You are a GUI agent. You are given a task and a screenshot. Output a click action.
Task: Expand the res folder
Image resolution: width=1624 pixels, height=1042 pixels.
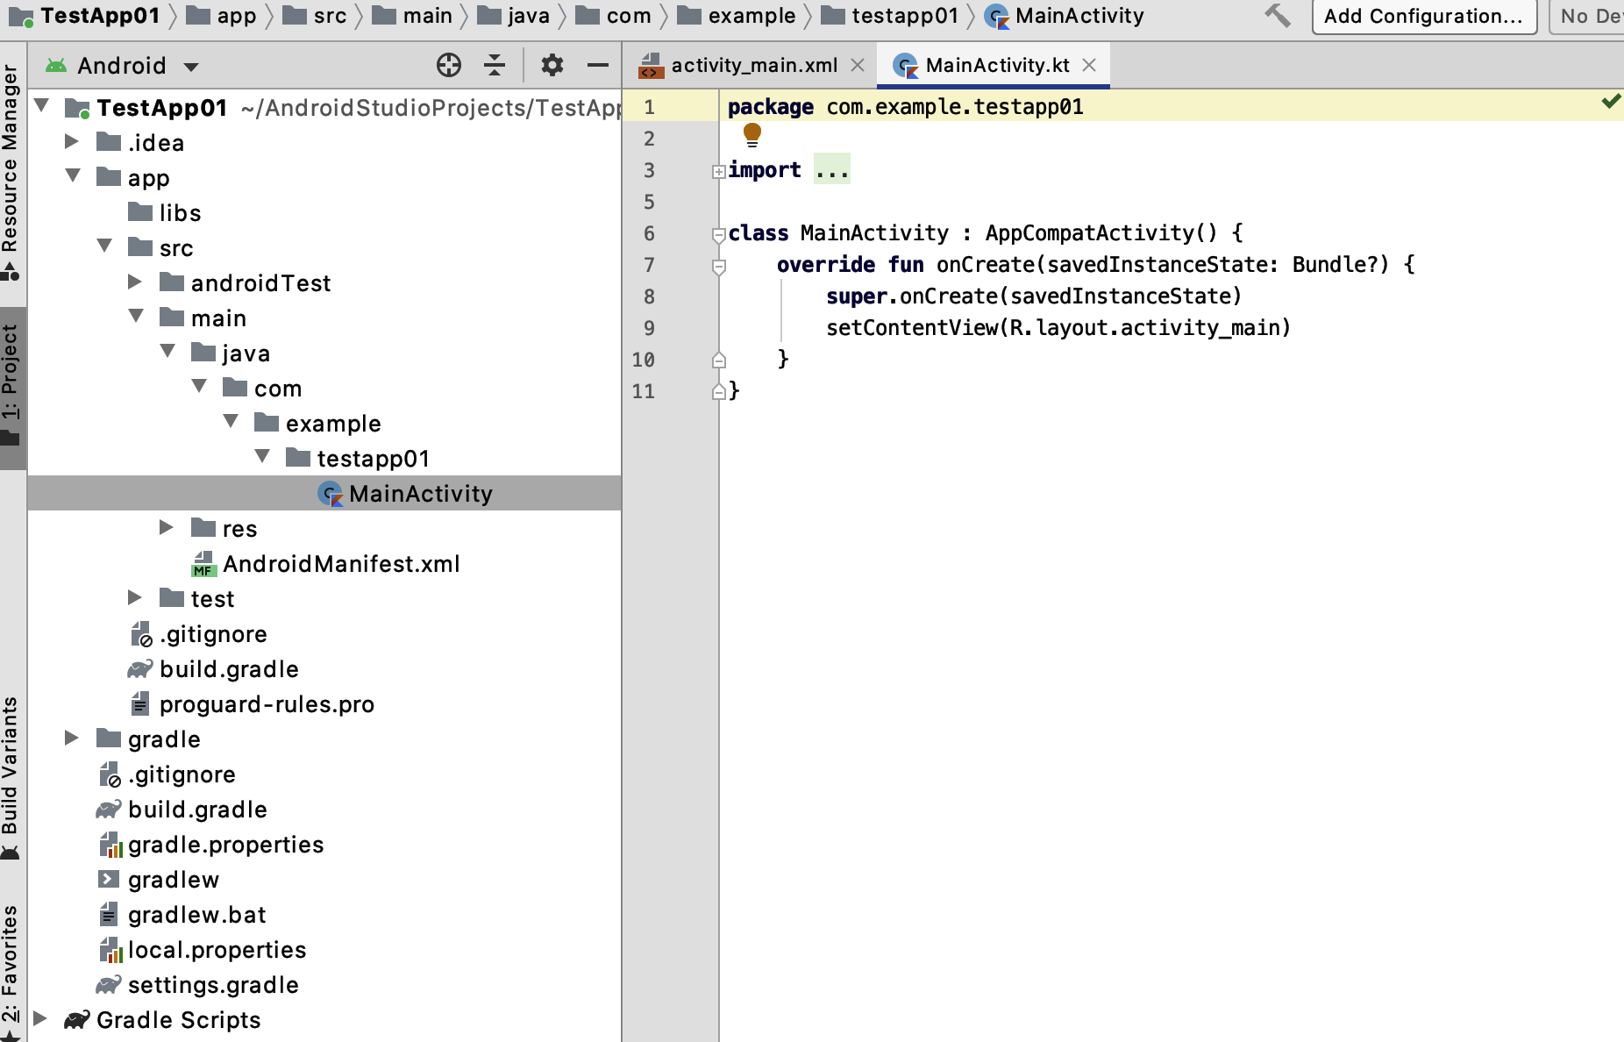pyautogui.click(x=167, y=527)
